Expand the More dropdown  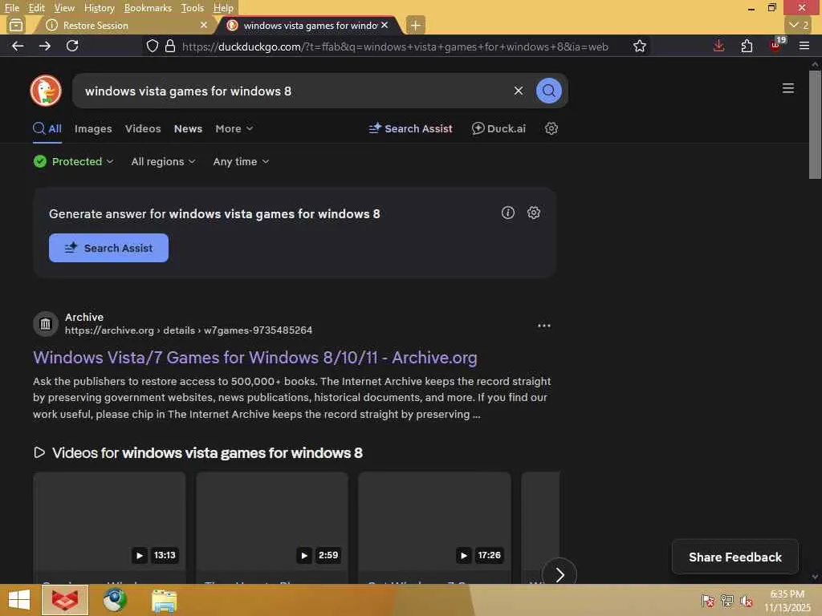click(234, 129)
